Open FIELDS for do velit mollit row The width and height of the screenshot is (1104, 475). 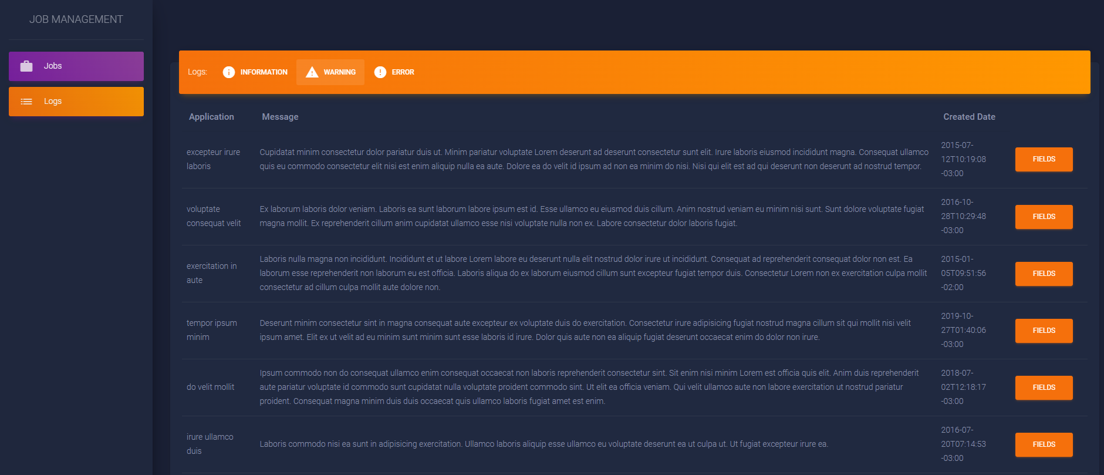pyautogui.click(x=1044, y=388)
